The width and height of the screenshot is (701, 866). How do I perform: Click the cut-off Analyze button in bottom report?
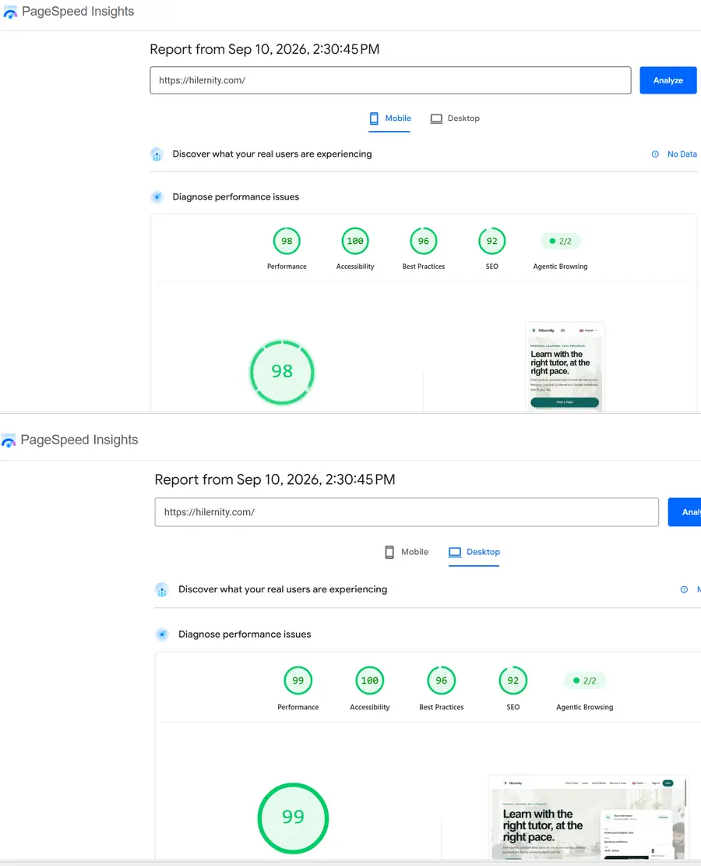(685, 512)
